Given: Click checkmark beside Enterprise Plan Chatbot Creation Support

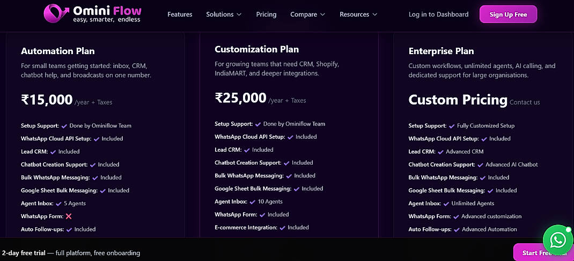Looking at the screenshot, I should coord(480,165).
